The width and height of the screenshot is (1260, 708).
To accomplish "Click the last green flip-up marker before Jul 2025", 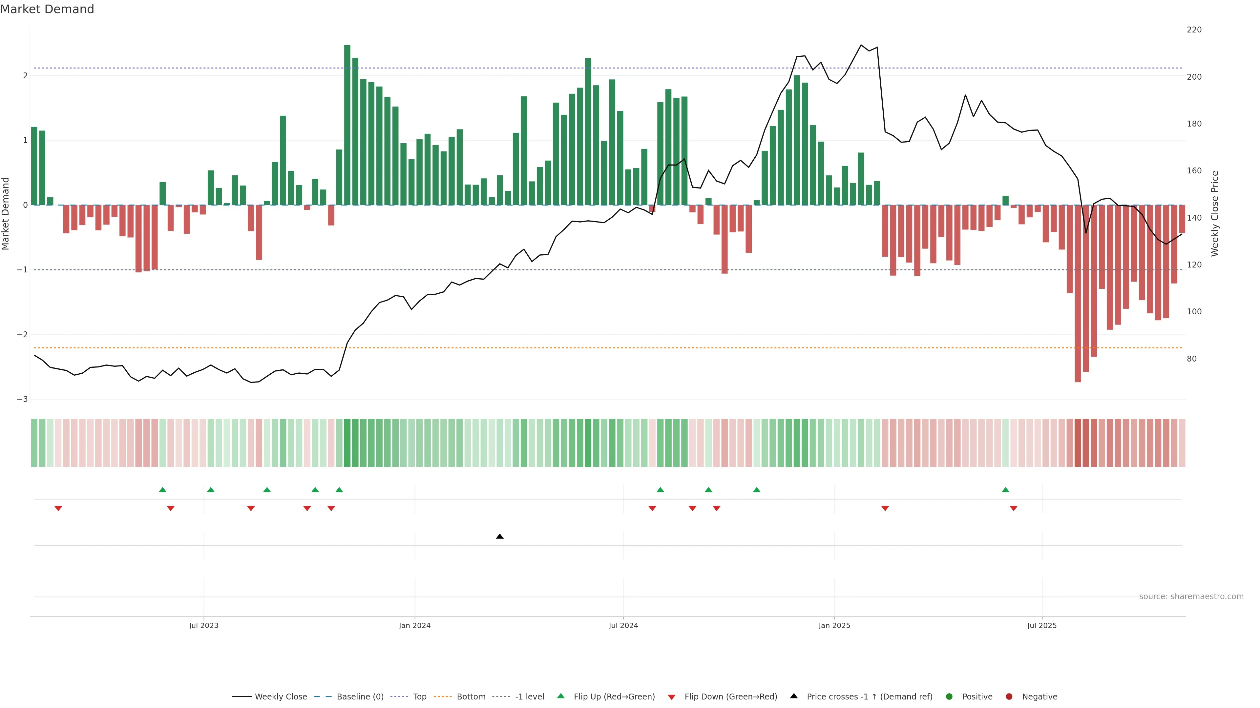I will coord(1005,490).
